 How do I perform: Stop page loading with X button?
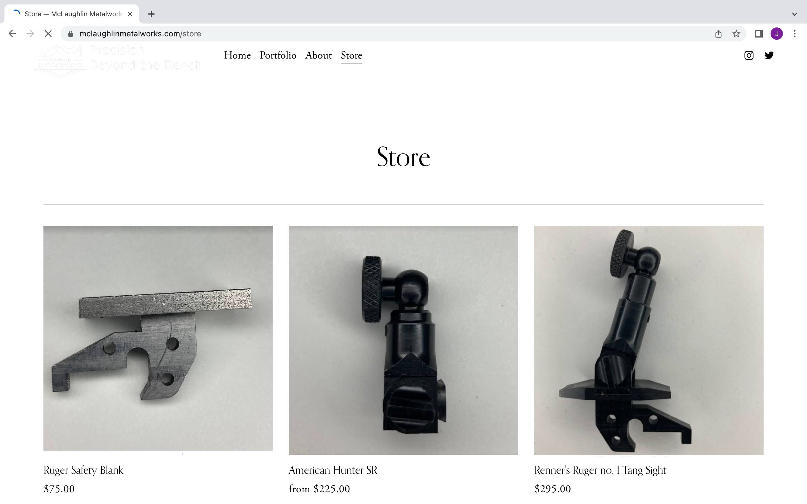(48, 34)
